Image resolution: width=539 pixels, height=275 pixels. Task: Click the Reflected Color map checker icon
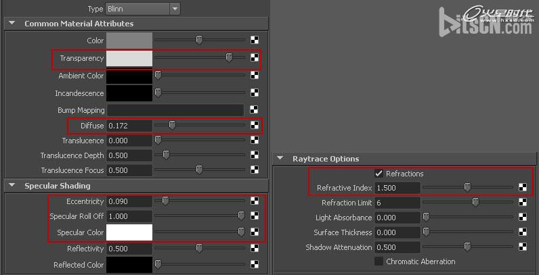tap(255, 264)
